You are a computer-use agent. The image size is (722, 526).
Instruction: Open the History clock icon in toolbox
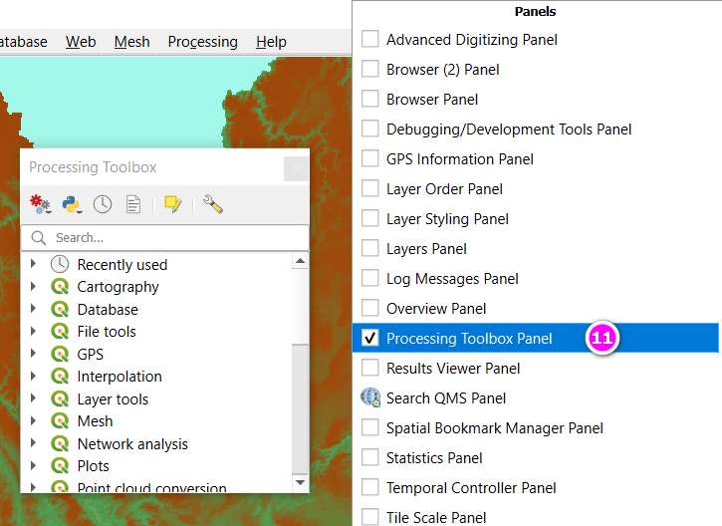(103, 204)
